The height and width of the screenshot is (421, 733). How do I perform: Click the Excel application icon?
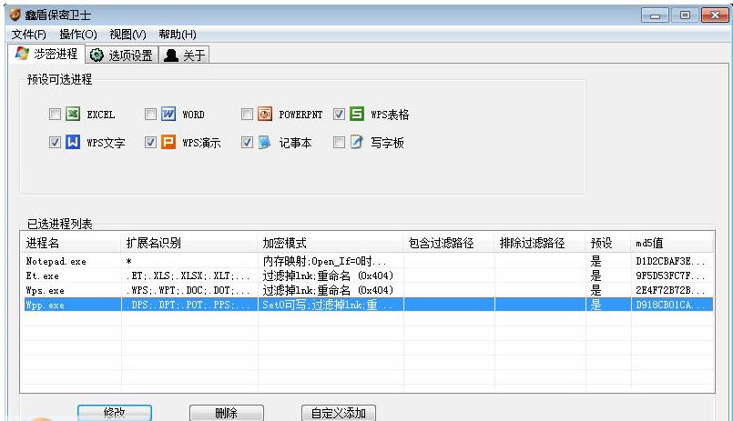74,115
